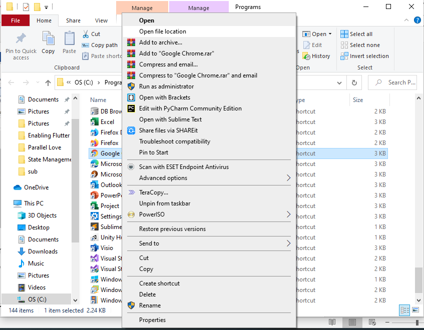Switch to details view in status bar
Viewport: 424px width, 330px height.
[404, 310]
